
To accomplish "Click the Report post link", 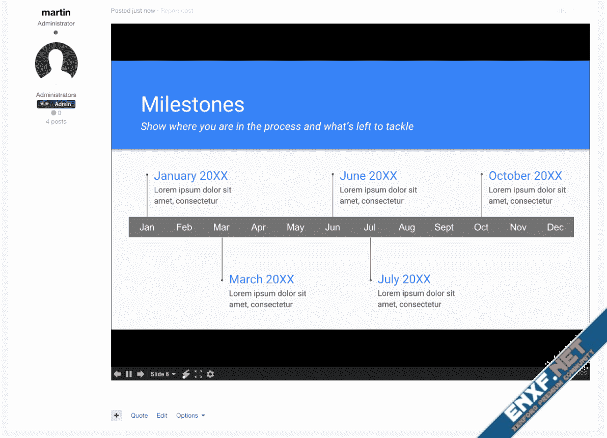I will pyautogui.click(x=177, y=11).
